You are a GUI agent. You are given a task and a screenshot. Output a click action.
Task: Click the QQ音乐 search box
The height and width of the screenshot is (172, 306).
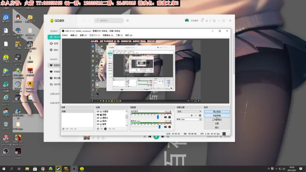[x=109, y=21]
